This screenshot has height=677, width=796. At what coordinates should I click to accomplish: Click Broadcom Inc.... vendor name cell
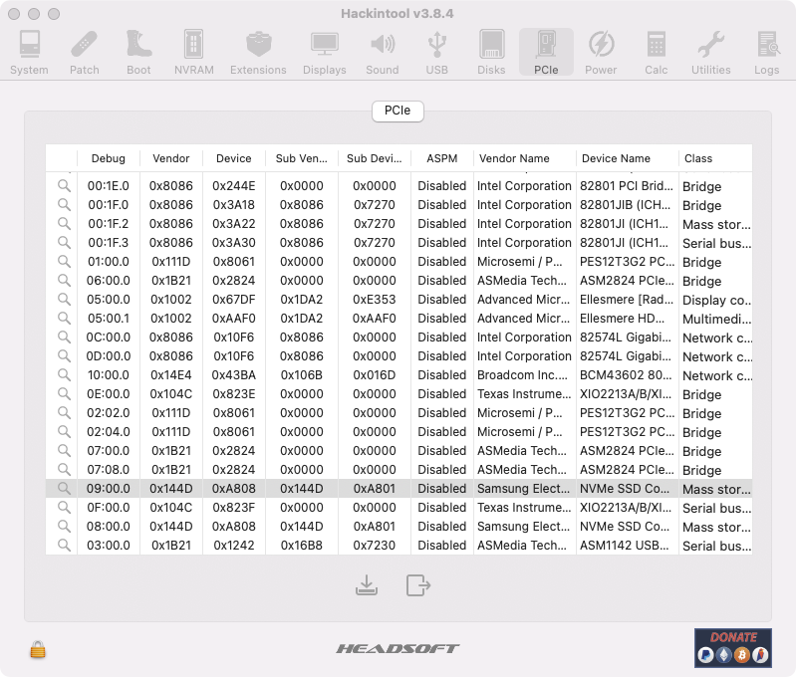click(524, 375)
